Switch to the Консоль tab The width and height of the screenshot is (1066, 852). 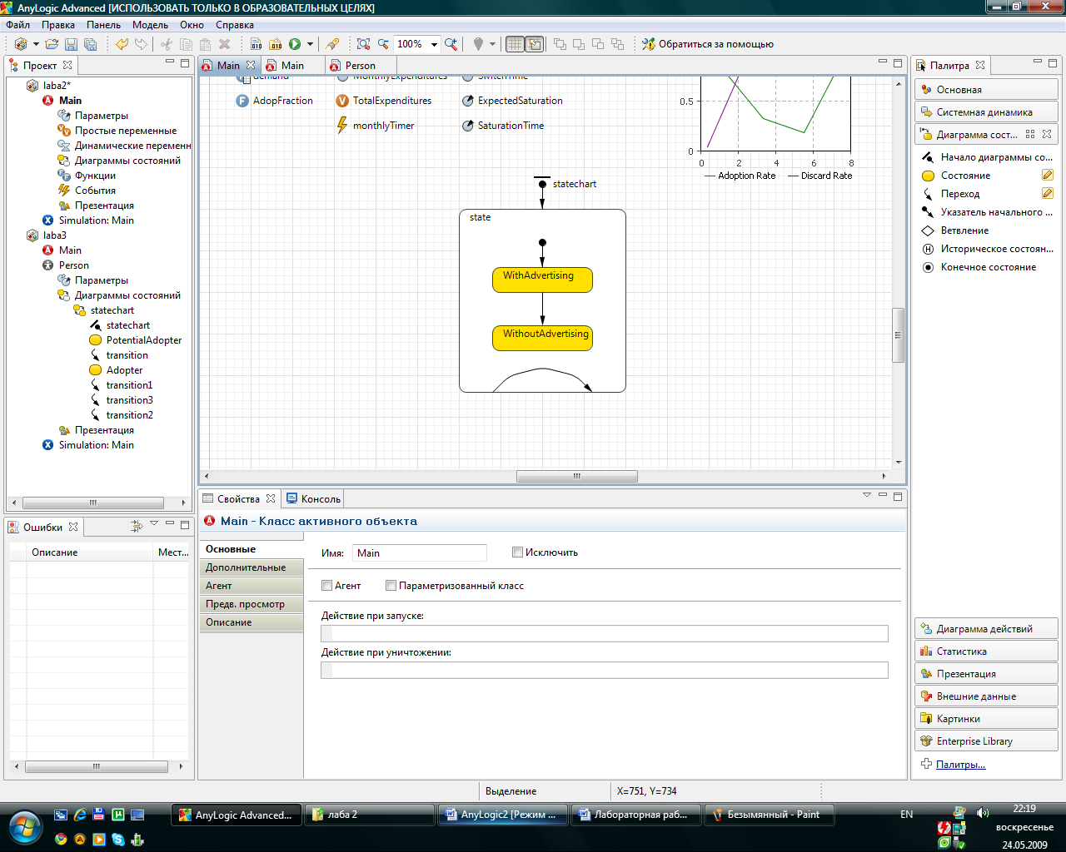click(x=313, y=499)
